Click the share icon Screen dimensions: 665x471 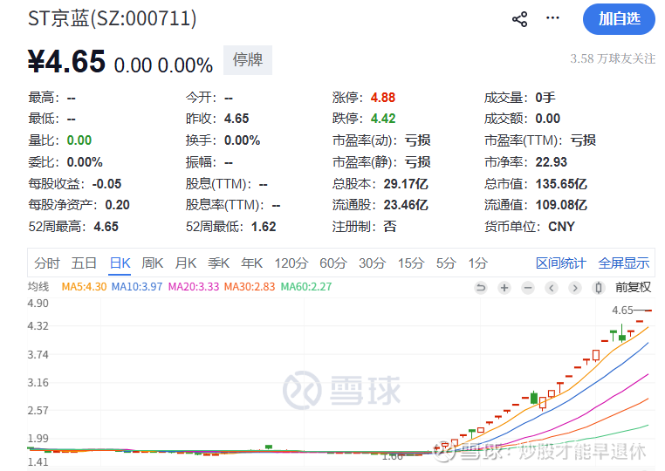click(519, 19)
